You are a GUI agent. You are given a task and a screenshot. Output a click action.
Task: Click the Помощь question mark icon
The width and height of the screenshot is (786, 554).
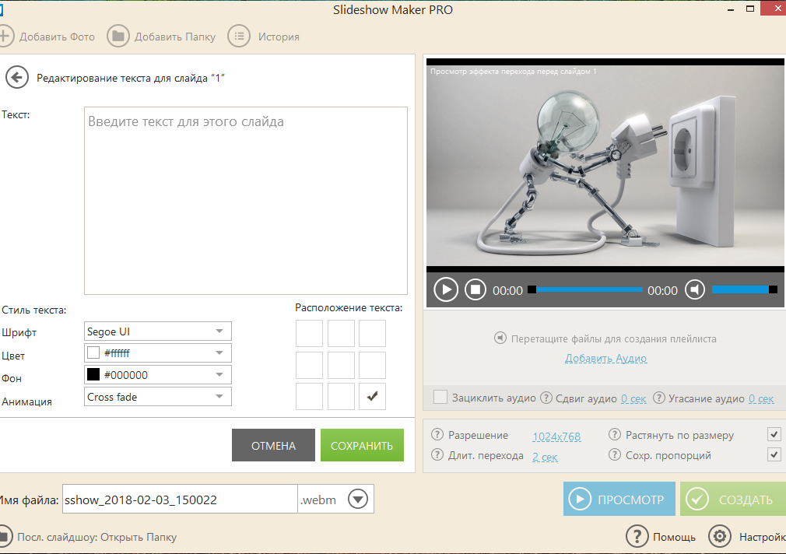click(x=637, y=536)
